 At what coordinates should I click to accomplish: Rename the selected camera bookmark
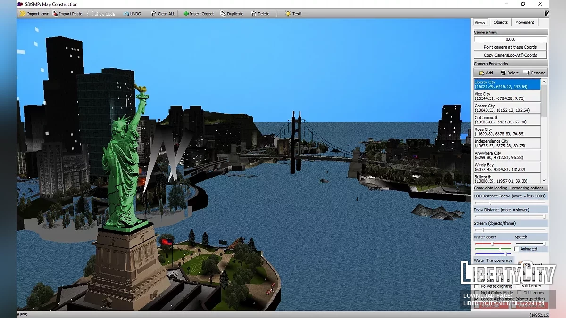coord(534,73)
